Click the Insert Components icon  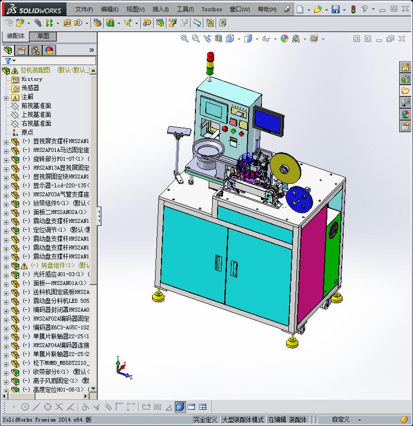point(20,23)
